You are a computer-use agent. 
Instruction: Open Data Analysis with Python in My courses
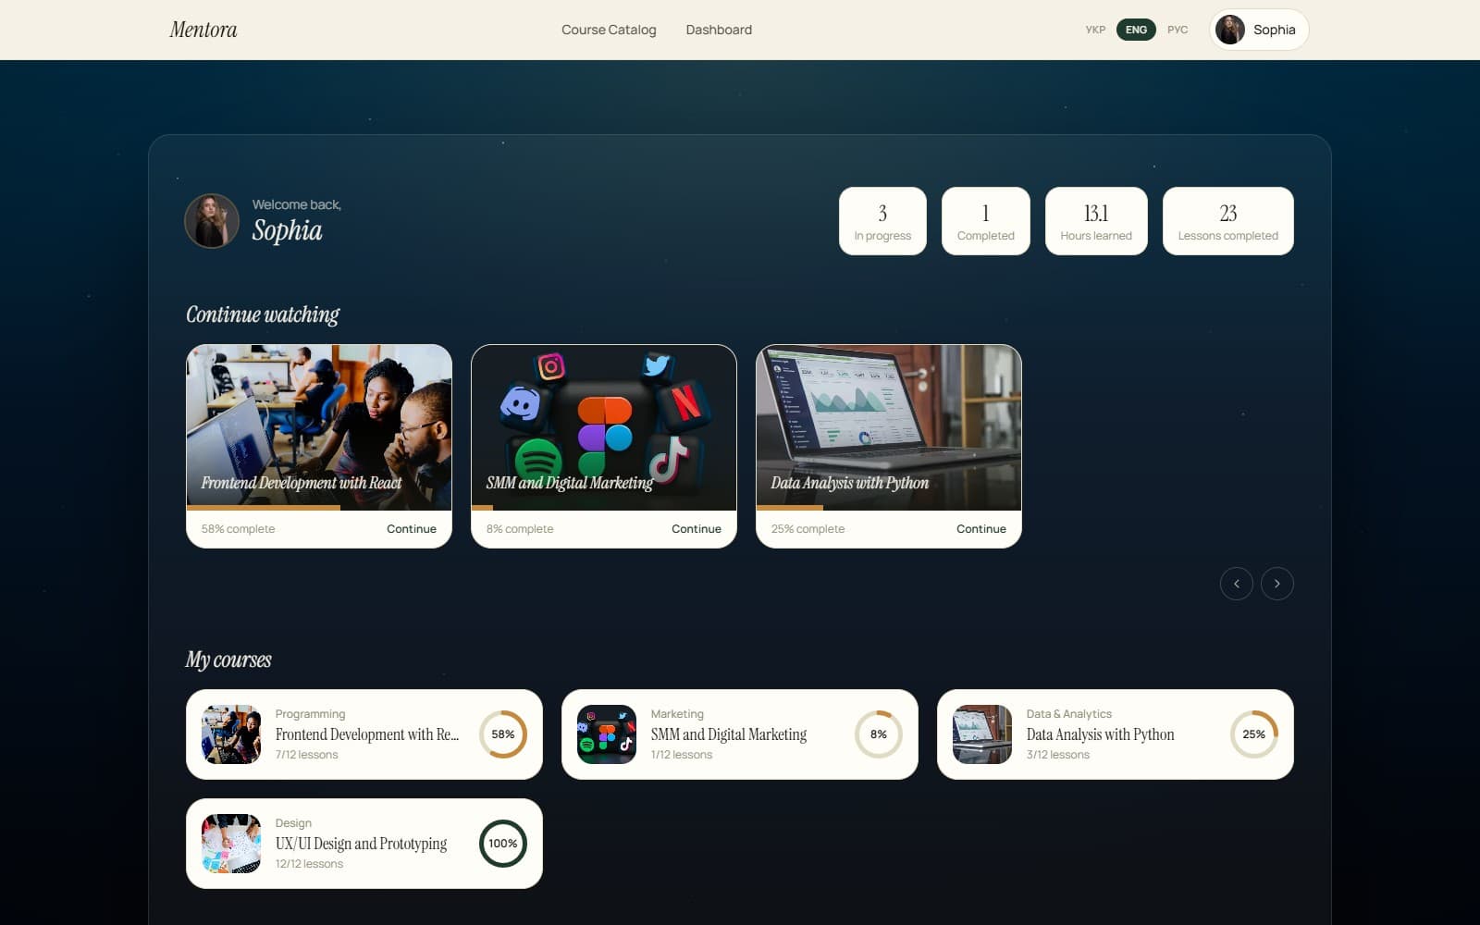coord(1101,734)
